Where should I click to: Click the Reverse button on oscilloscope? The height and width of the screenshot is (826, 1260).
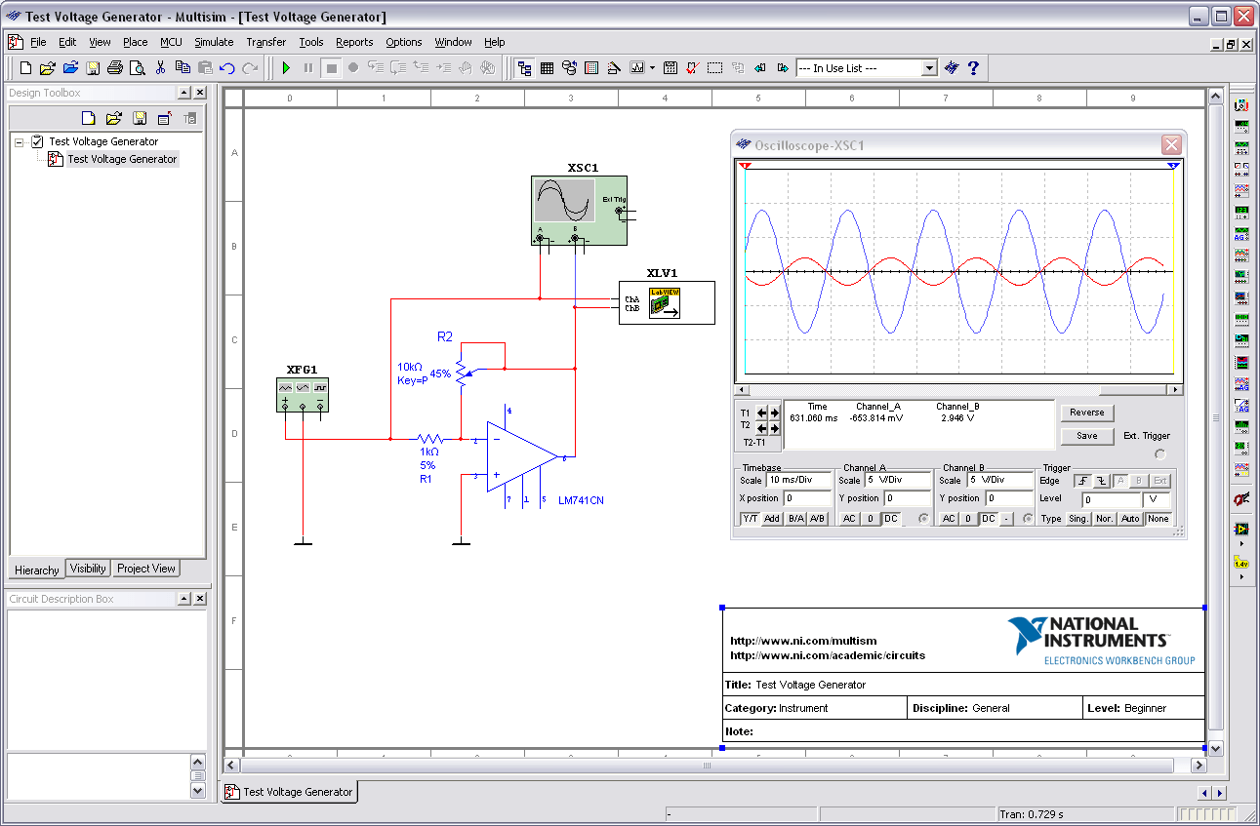pos(1086,413)
